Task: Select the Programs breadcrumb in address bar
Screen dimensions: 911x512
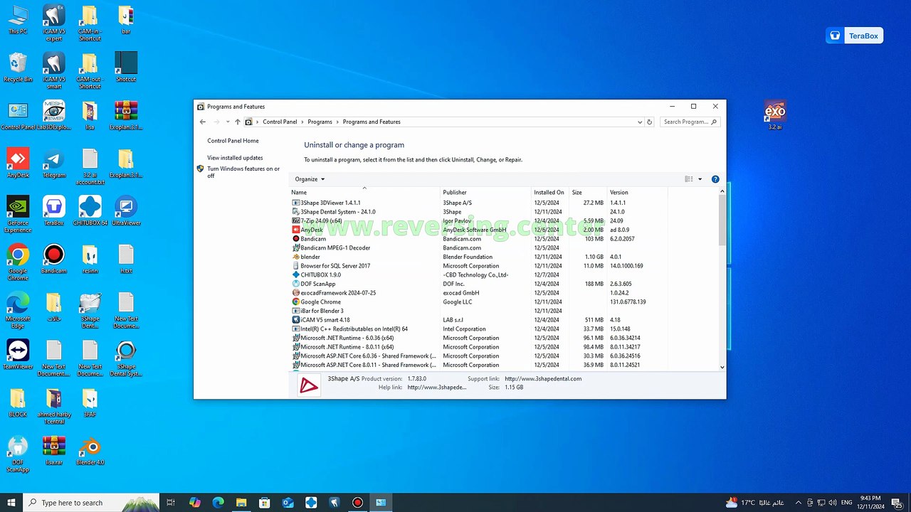Action: click(320, 122)
